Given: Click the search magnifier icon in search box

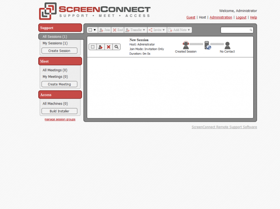Looking at the screenshot, I should [x=251, y=30].
